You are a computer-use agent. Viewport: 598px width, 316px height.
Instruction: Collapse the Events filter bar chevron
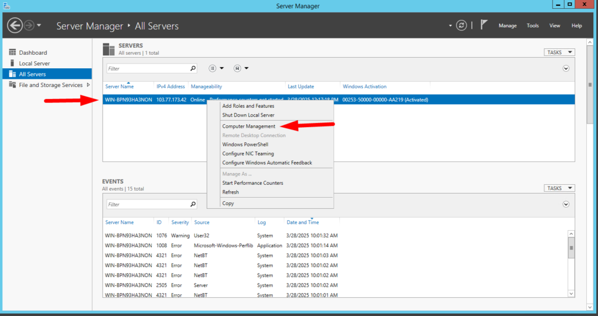[566, 205]
